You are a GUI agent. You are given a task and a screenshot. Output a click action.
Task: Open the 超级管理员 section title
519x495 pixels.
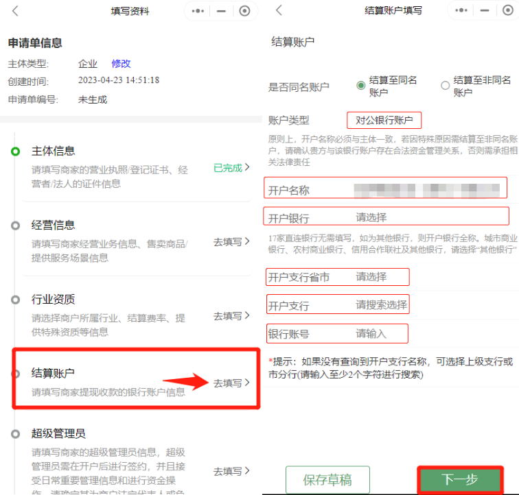(x=58, y=433)
